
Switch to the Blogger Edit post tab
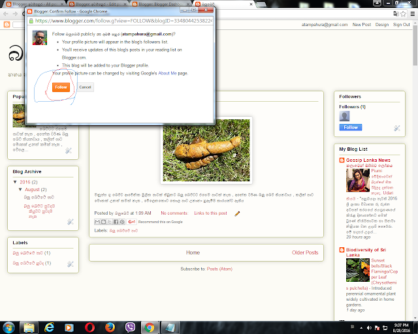click(97, 5)
